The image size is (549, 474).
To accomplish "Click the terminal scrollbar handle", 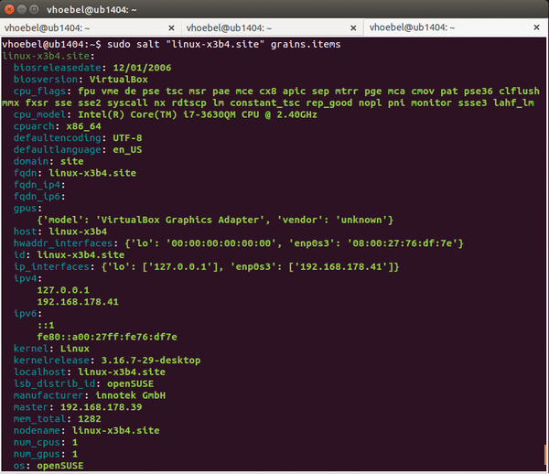I will coord(545,457).
